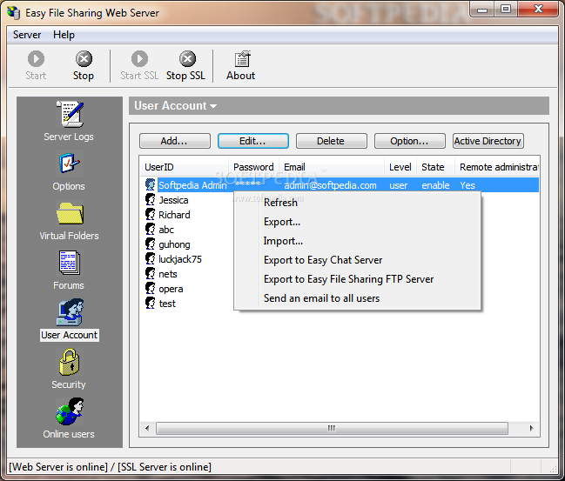Viewport: 565px width, 481px height.
Task: Click the Softpedia Admin user icon
Action: click(151, 184)
